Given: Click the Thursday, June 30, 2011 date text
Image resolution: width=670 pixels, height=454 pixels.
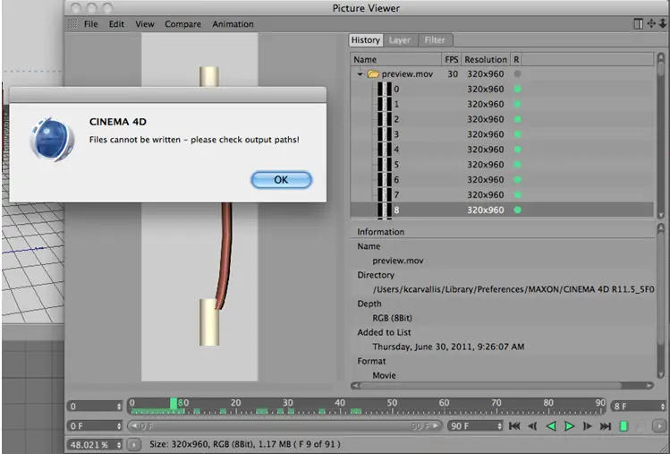Looking at the screenshot, I should (448, 347).
